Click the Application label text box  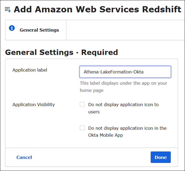[125, 72]
